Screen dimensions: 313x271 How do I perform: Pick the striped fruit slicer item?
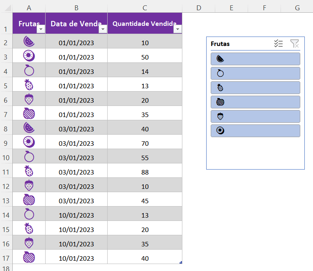(255, 102)
